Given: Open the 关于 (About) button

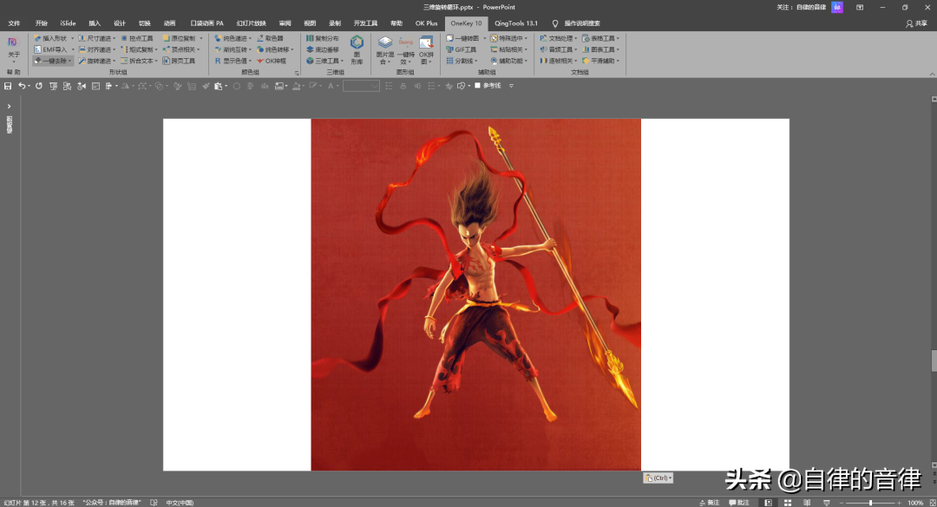Looking at the screenshot, I should click(14, 49).
